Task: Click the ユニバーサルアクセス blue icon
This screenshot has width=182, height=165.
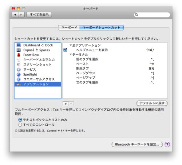Action: click(19, 79)
